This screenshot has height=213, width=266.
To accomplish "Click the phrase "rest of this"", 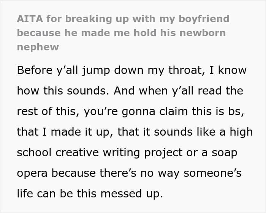I will coord(47,111).
